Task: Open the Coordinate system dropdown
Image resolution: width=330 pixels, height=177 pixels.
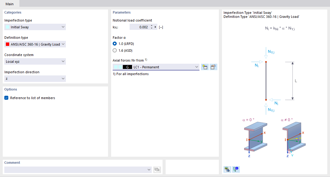Action: tap(35, 62)
